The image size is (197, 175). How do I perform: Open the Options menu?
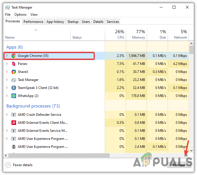20,15
